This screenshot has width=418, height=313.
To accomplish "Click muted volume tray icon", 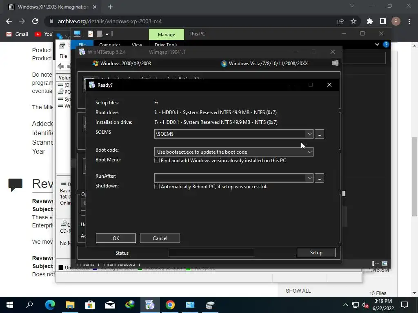I will click(x=365, y=305).
